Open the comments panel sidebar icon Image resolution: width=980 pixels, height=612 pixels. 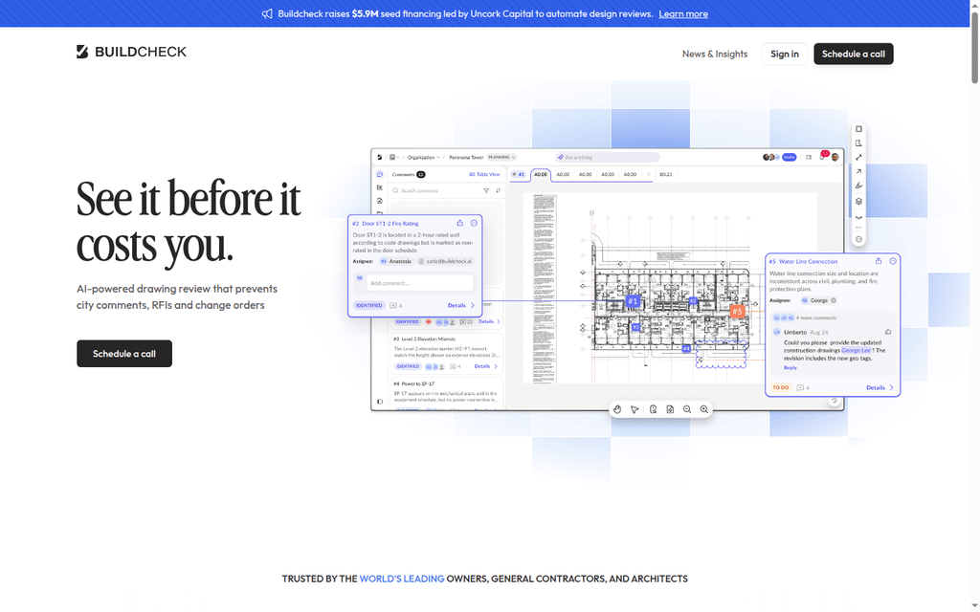379,174
